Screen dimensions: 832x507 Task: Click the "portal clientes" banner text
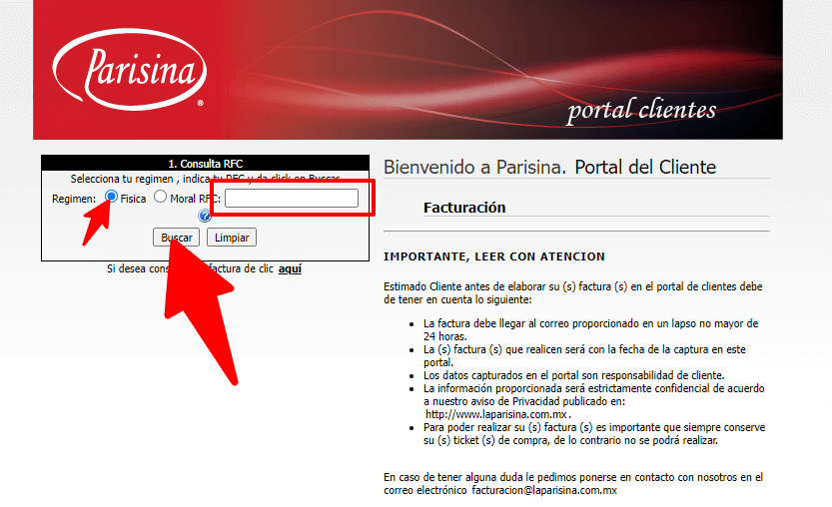coord(641,110)
